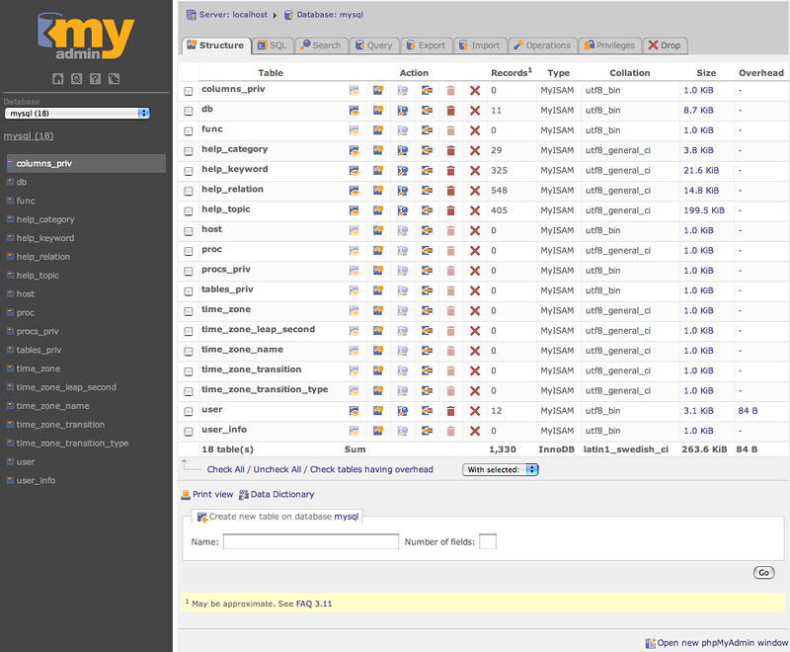This screenshot has height=652, width=790.
Task: Select the procs_priv table checkbox
Action: [189, 271]
